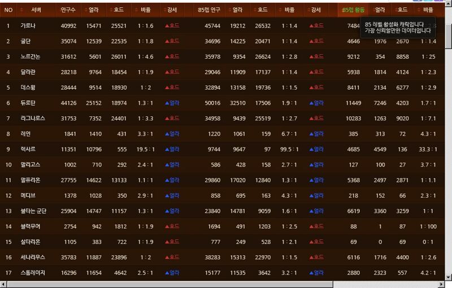The image size is (452, 288).
Task: Open 호드 link beside 1 : 3.3 in 라그나로스 row
Action: point(172,118)
